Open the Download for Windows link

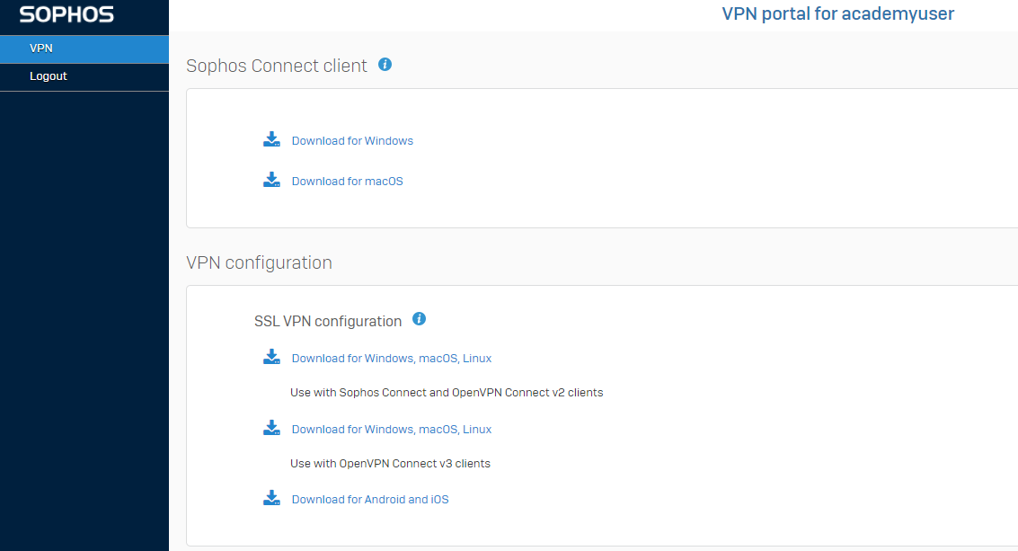[x=351, y=140]
